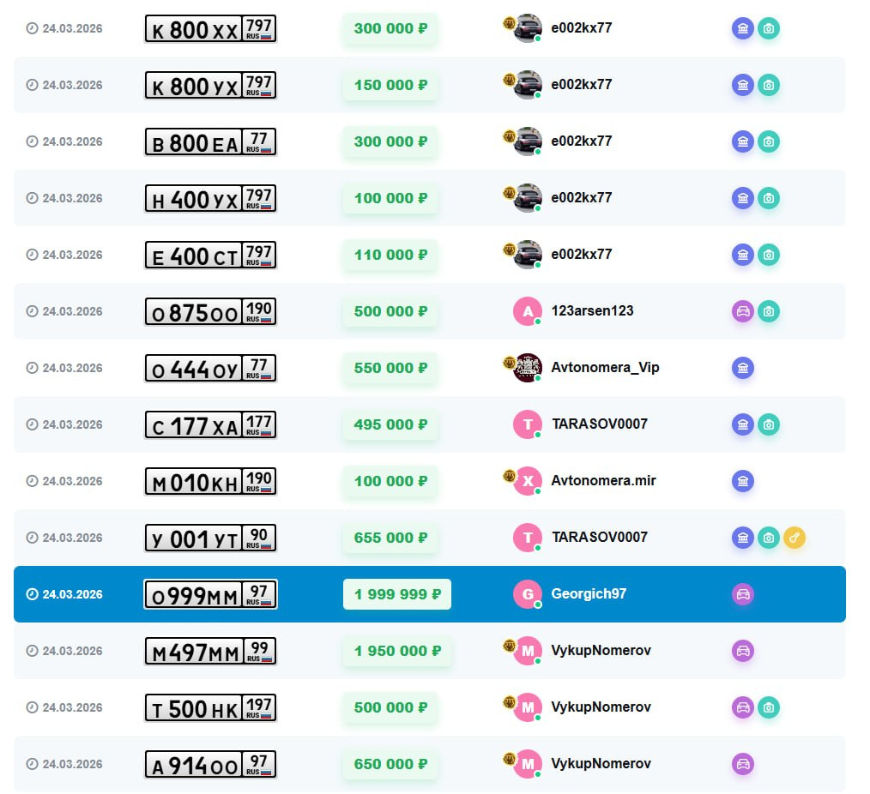Select the O999MM 97 license plate
The image size is (870, 794).
[x=210, y=594]
